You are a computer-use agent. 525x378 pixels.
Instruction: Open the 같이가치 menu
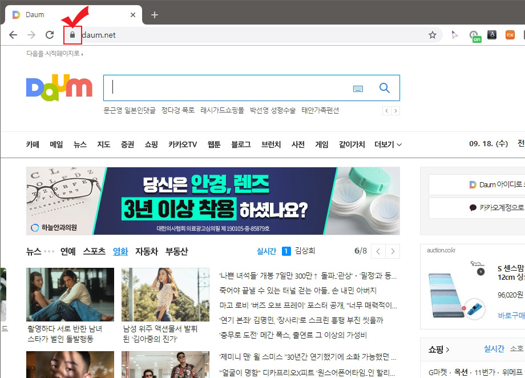[x=352, y=144]
